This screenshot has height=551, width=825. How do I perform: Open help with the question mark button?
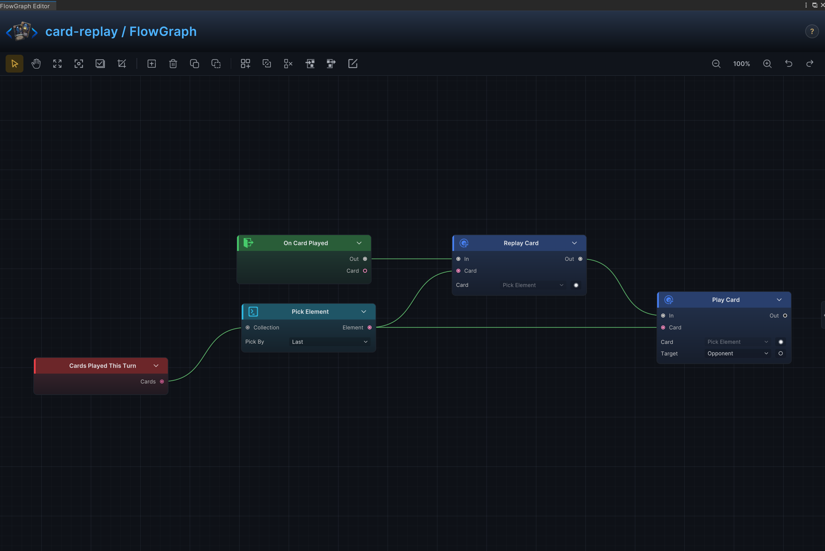[x=812, y=32]
